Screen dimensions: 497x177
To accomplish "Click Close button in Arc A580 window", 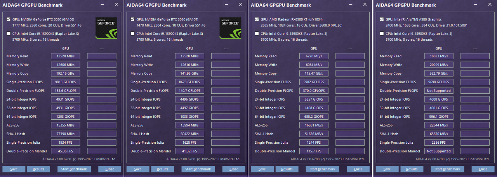I will pyautogui.click(x=483, y=169).
